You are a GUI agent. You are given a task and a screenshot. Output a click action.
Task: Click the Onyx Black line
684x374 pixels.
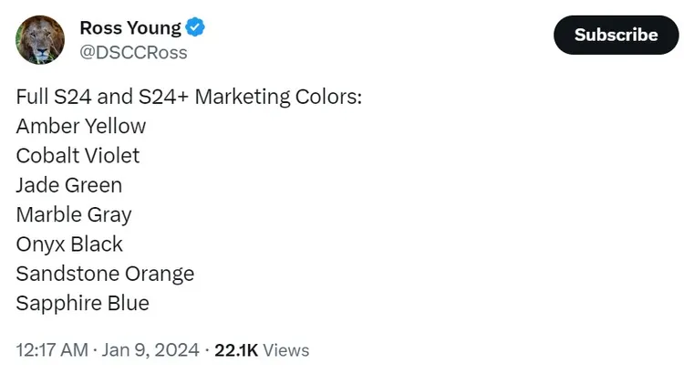(69, 244)
